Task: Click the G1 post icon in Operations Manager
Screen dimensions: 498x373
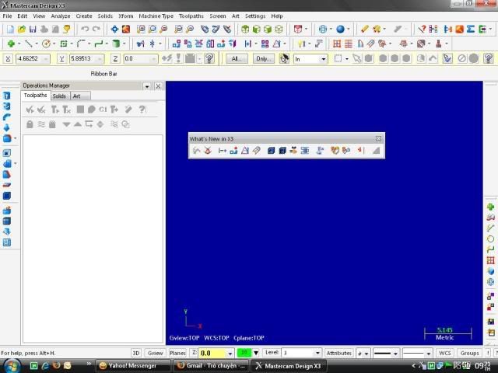Action: click(x=103, y=110)
